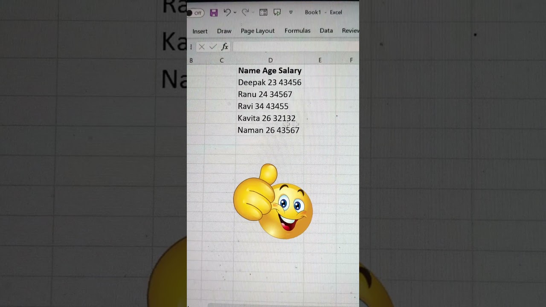
Task: Click the fx Insert Function icon
Action: click(x=225, y=47)
